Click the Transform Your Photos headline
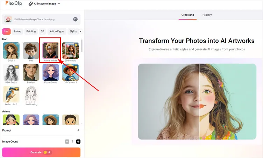The width and height of the screenshot is (263, 158). 197,41
